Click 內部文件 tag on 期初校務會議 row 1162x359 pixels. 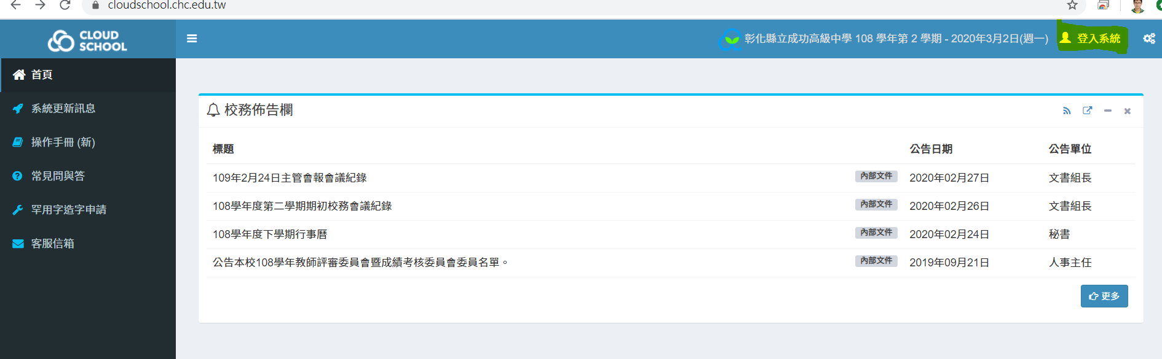[x=876, y=204]
